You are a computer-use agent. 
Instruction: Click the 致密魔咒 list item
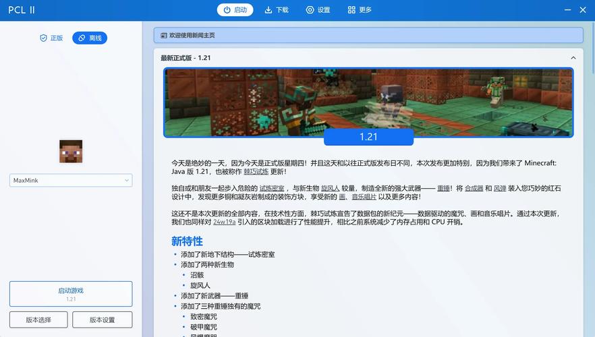pos(204,317)
